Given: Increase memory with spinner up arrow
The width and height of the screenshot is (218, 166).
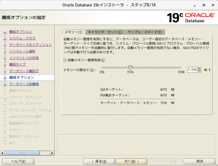Looking at the screenshot, I should pyautogui.click(x=199, y=68).
